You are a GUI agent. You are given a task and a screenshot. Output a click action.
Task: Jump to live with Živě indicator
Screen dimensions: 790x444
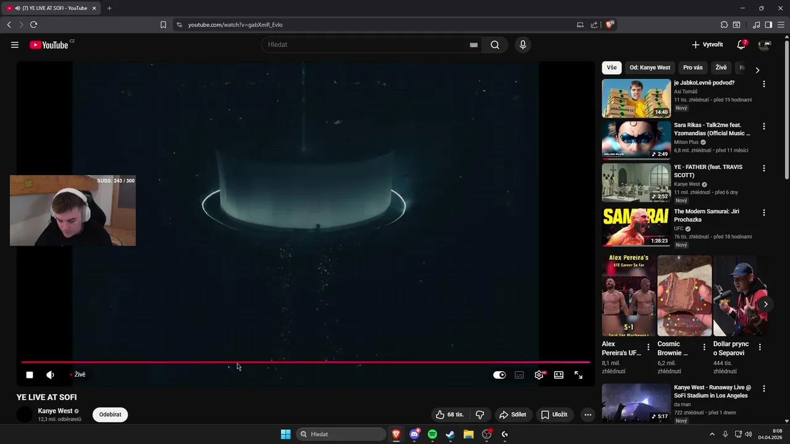(x=78, y=375)
